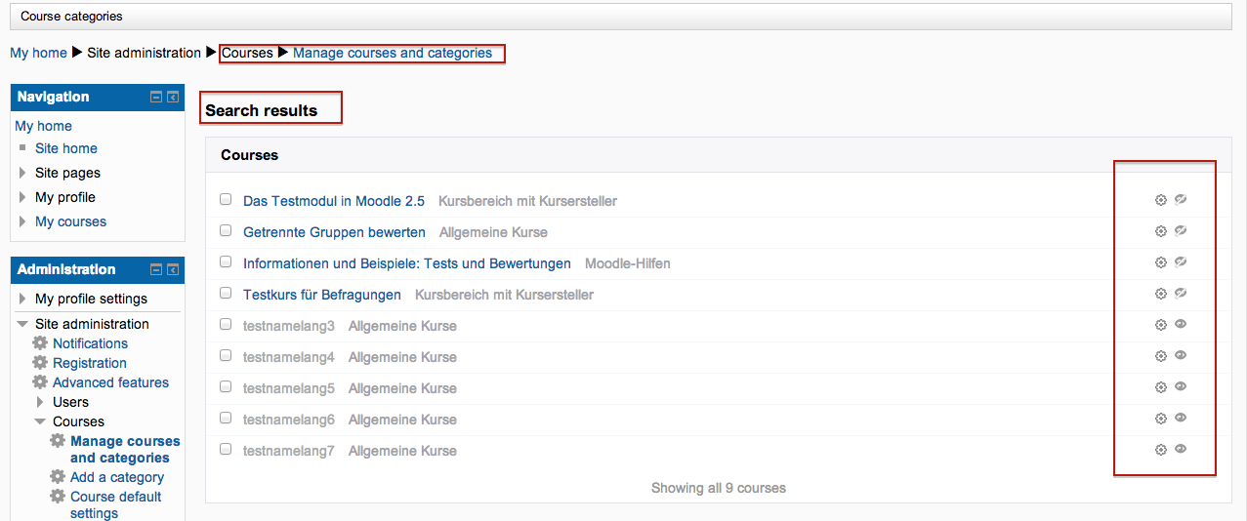Open settings gear for testnamelang3
The image size is (1247, 521).
click(x=1161, y=325)
